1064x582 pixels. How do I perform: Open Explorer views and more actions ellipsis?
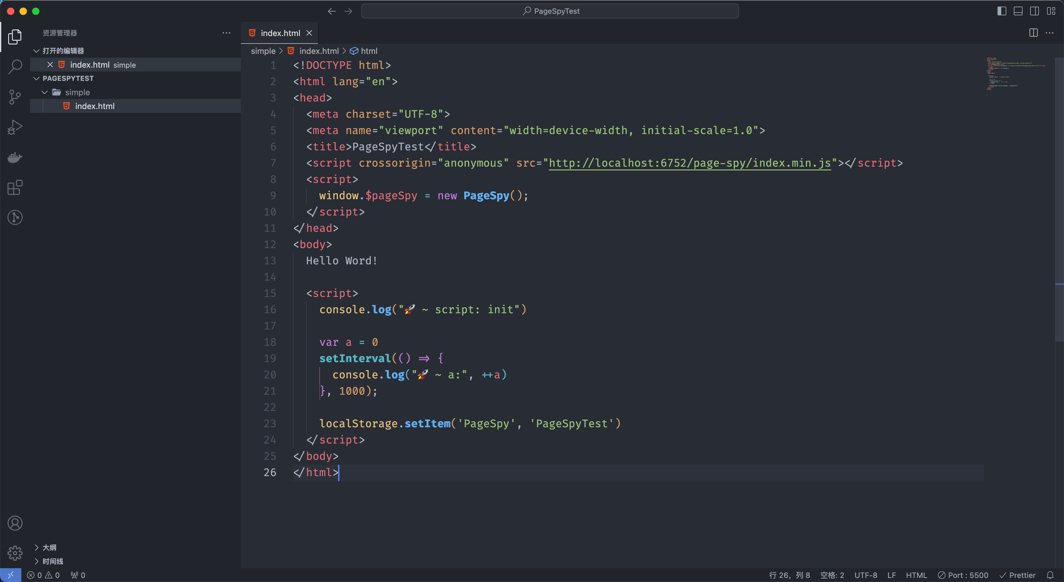pos(226,33)
